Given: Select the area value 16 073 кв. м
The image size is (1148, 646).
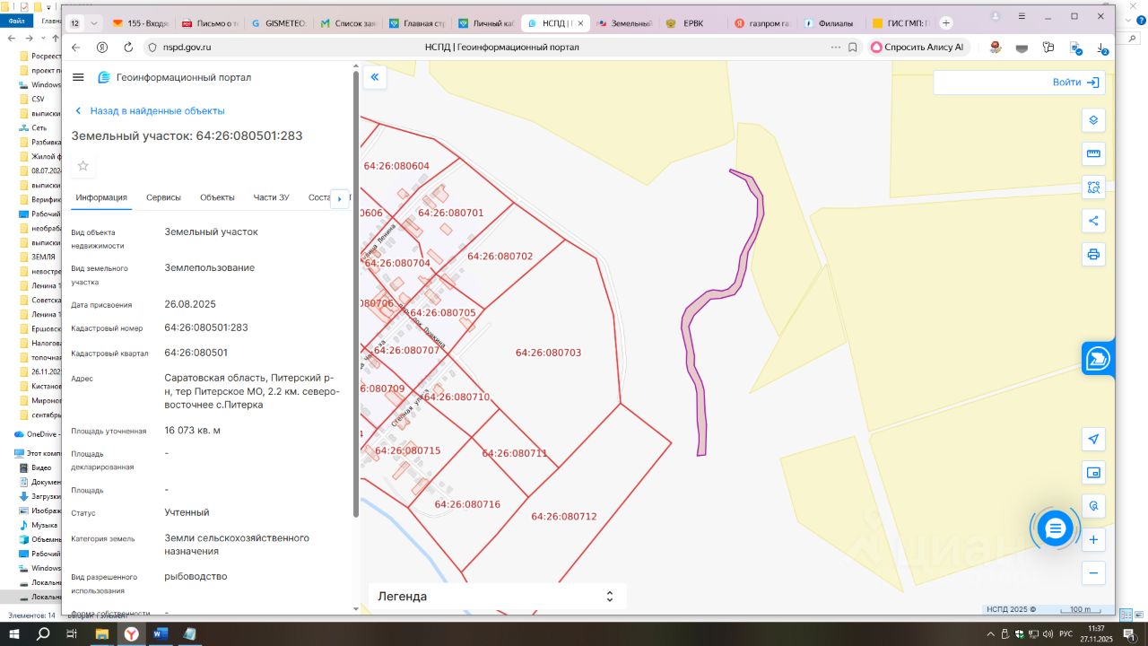Looking at the screenshot, I should [x=193, y=431].
